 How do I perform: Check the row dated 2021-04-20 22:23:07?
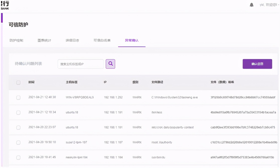(x=18, y=128)
